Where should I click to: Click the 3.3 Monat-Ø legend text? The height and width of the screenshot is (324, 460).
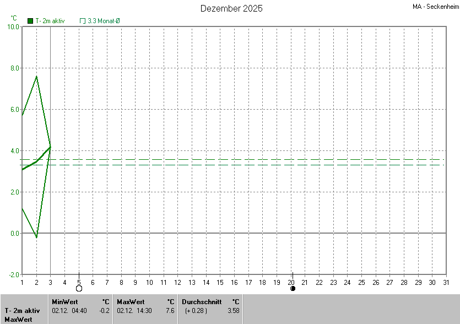pyautogui.click(x=104, y=21)
